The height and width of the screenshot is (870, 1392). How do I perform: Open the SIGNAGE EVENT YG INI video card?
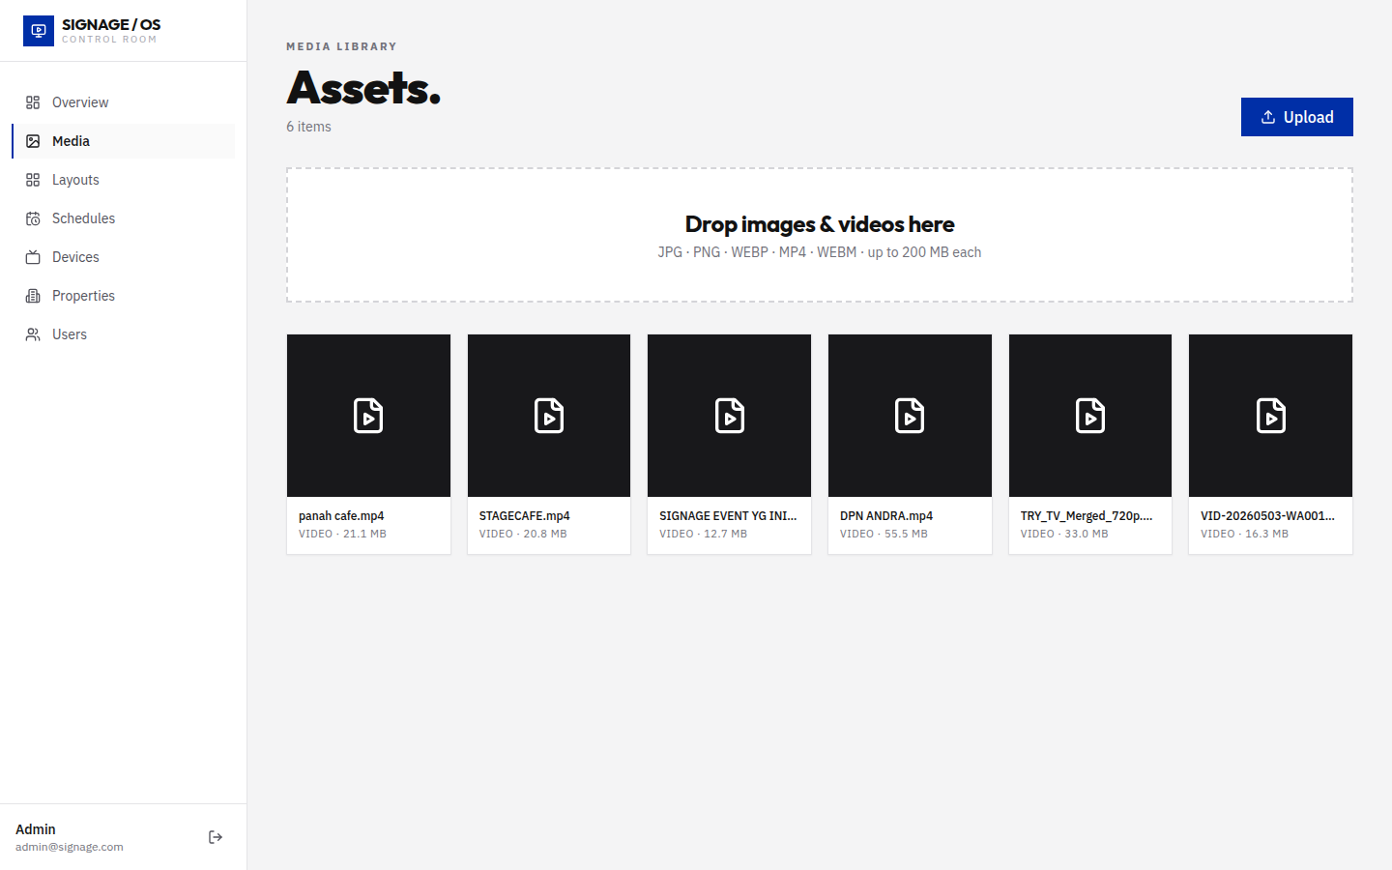(729, 445)
